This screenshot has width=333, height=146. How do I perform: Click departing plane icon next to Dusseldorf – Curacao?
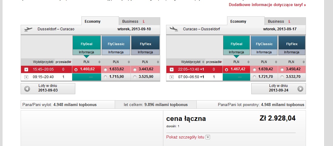(x=29, y=29)
